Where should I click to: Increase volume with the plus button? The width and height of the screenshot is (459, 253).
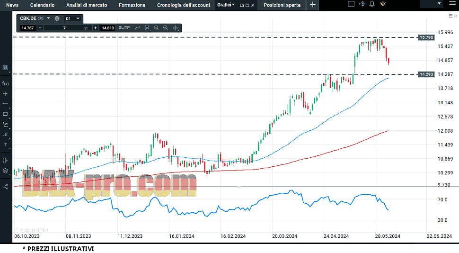96,28
